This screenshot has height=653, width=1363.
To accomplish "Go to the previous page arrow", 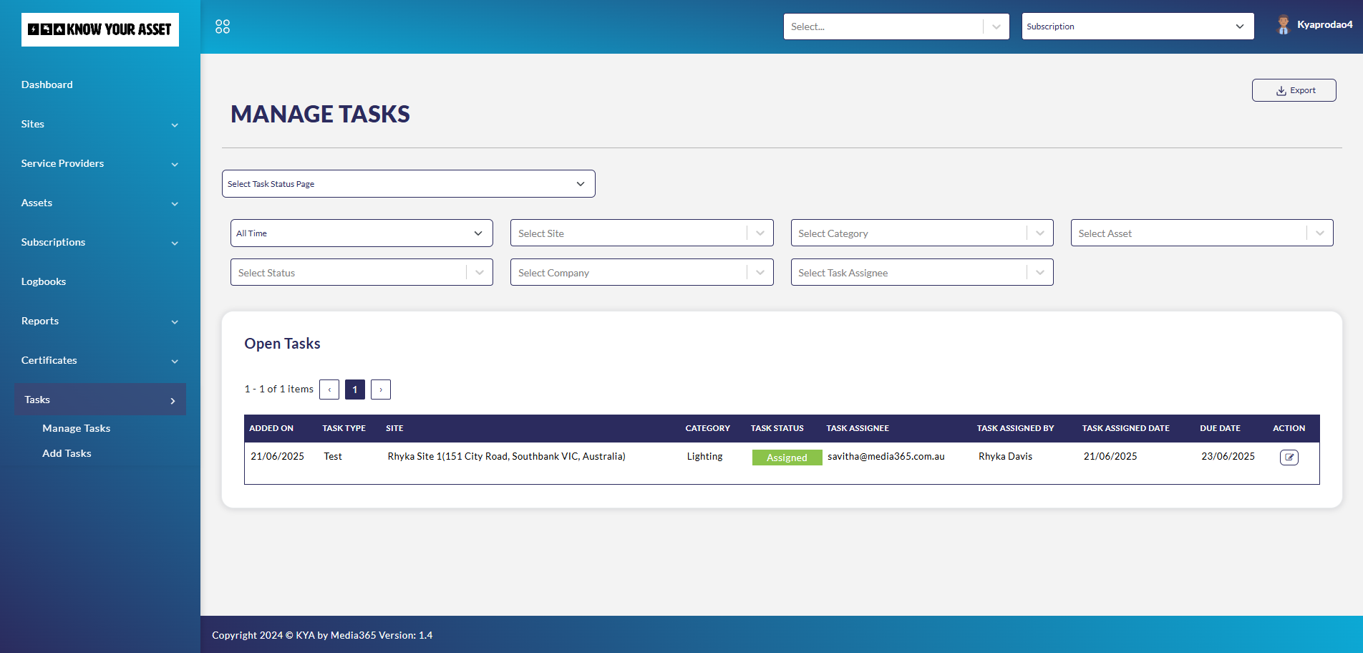I will pyautogui.click(x=329, y=390).
